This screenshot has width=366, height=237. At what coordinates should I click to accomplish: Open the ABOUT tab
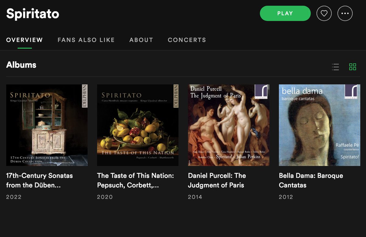pyautogui.click(x=141, y=40)
